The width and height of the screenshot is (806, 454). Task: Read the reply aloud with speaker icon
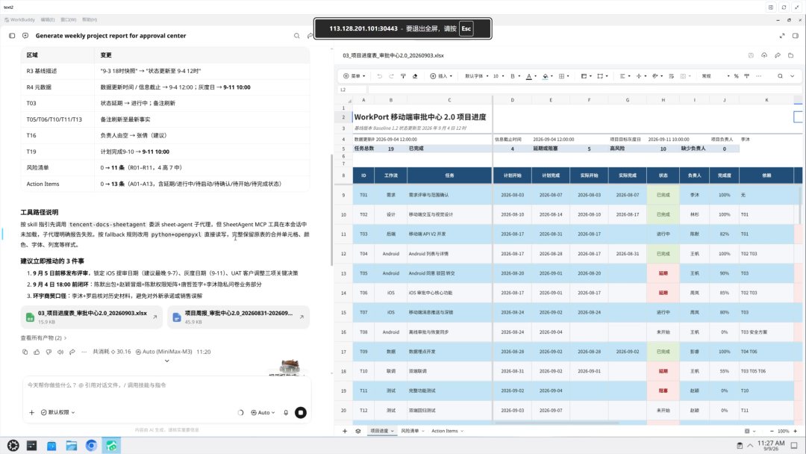tap(60, 352)
